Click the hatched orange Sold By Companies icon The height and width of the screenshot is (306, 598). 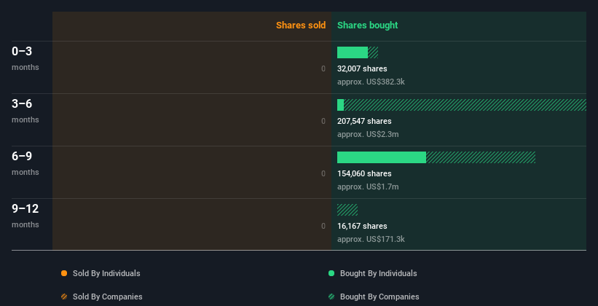64,297
